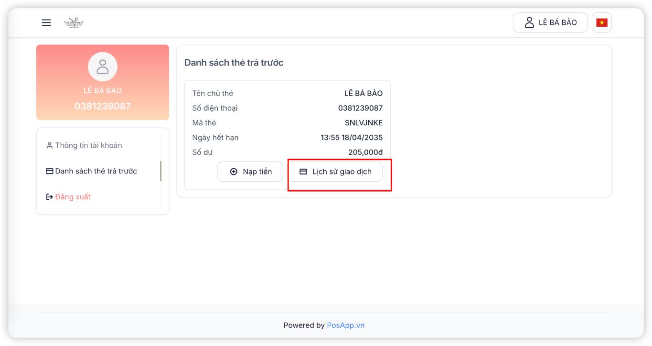This screenshot has width=652, height=346.
Task: Click the card code SNLVJNKE
Action: [x=363, y=123]
